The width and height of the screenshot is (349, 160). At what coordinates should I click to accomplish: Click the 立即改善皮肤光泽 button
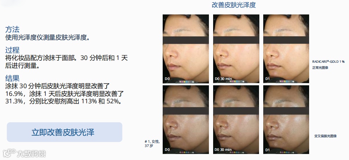(65, 132)
